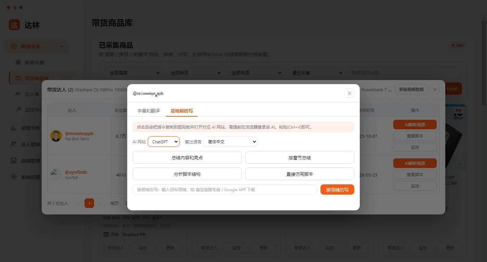Click the 6.7万 follower count
The height and width of the screenshot is (262, 487).
[121, 136]
